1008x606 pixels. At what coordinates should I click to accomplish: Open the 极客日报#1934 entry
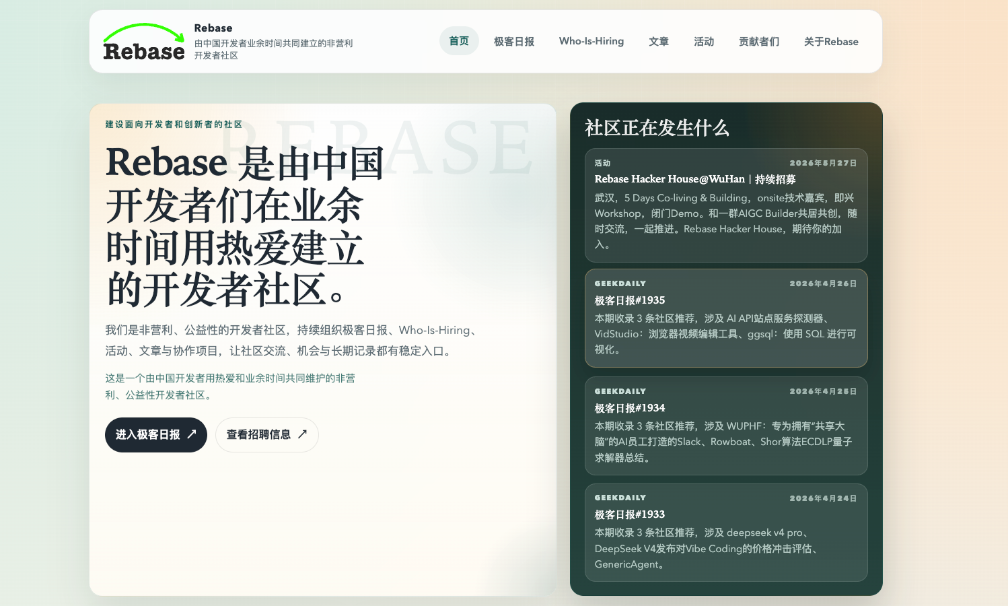[630, 408]
